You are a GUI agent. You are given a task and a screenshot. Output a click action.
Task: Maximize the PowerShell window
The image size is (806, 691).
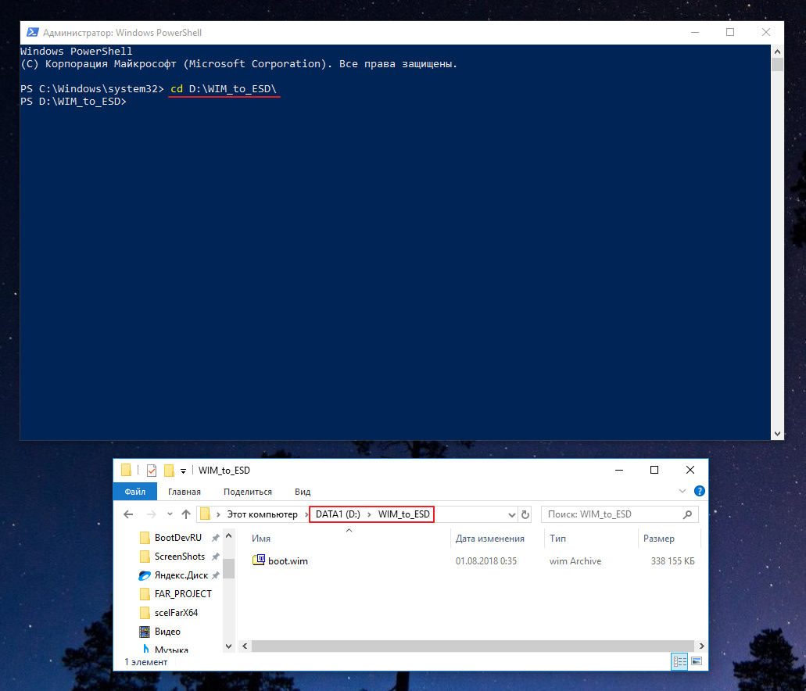point(730,32)
